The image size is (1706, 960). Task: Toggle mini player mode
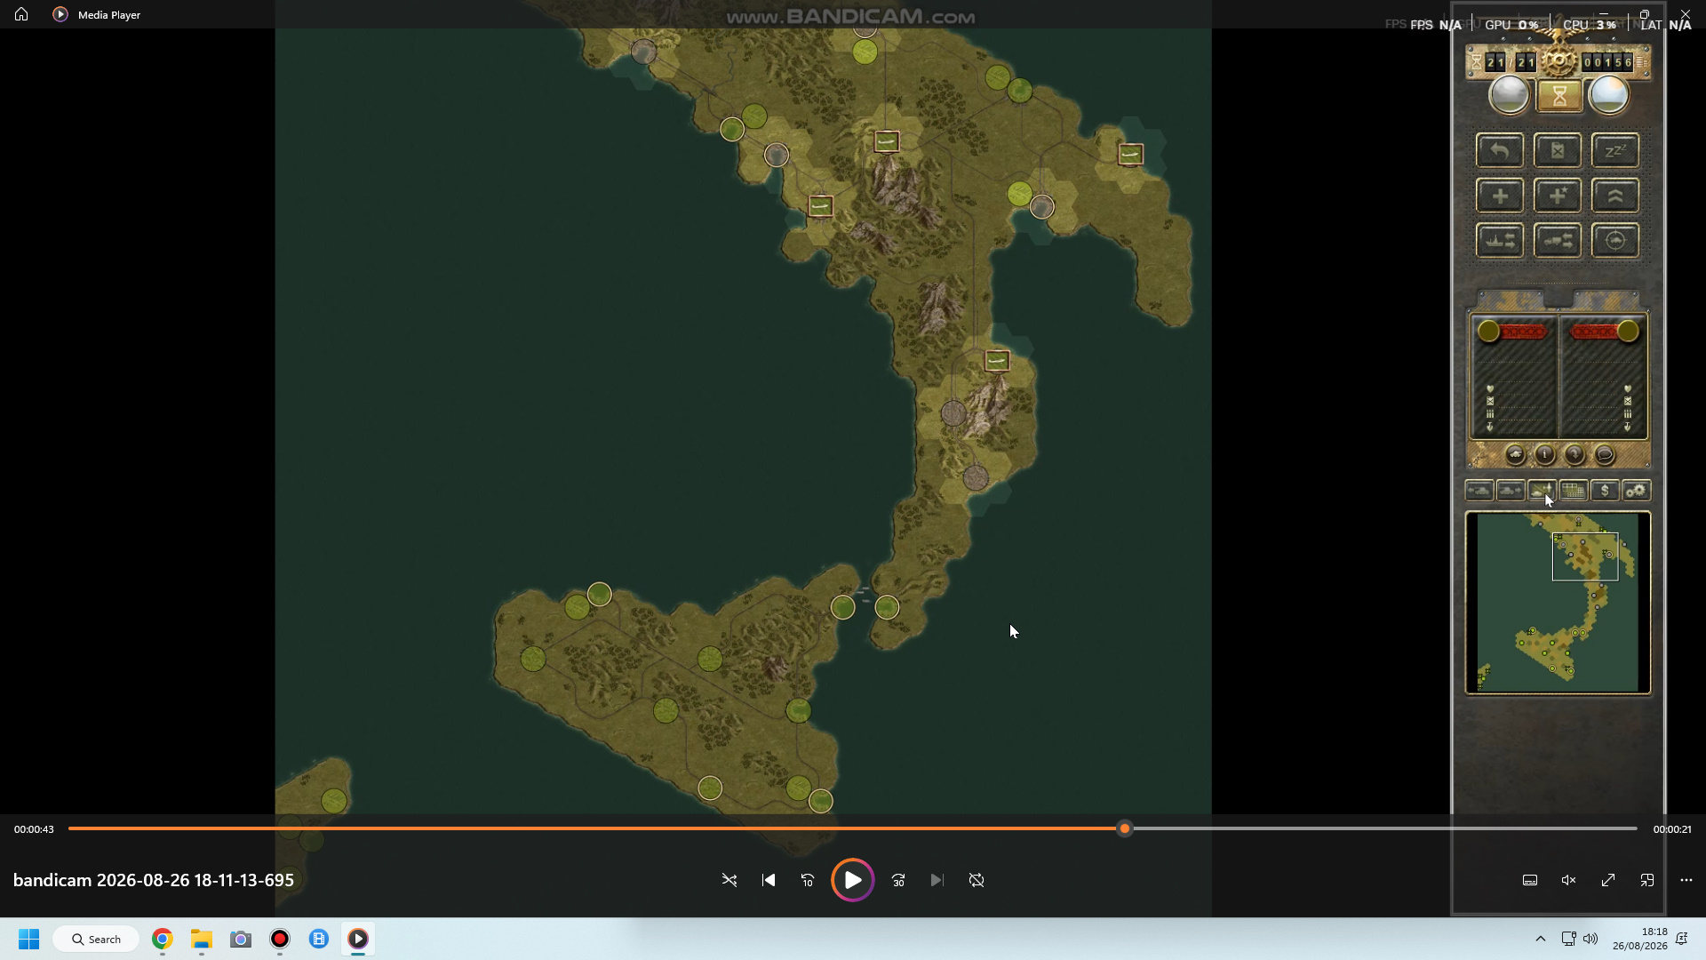coord(1647,880)
